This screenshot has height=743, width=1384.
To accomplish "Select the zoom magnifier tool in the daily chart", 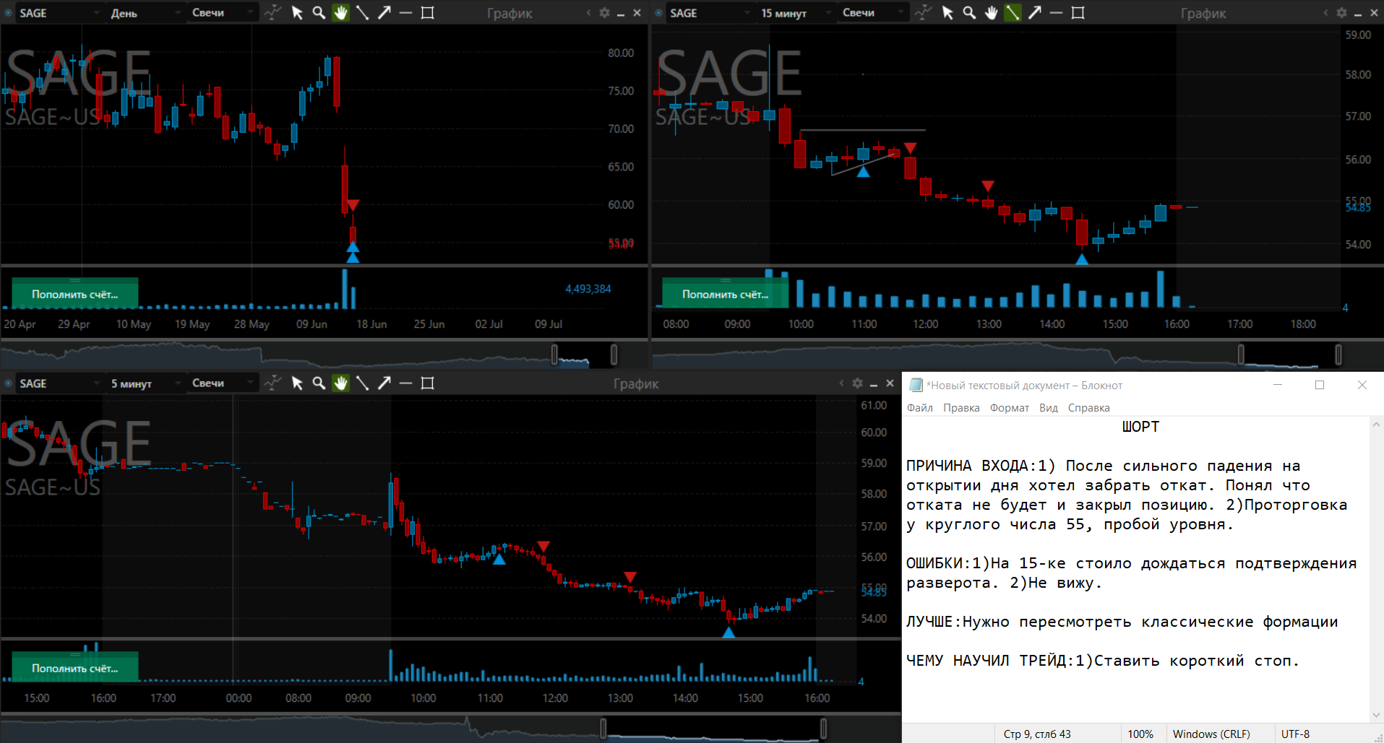I will tap(319, 13).
